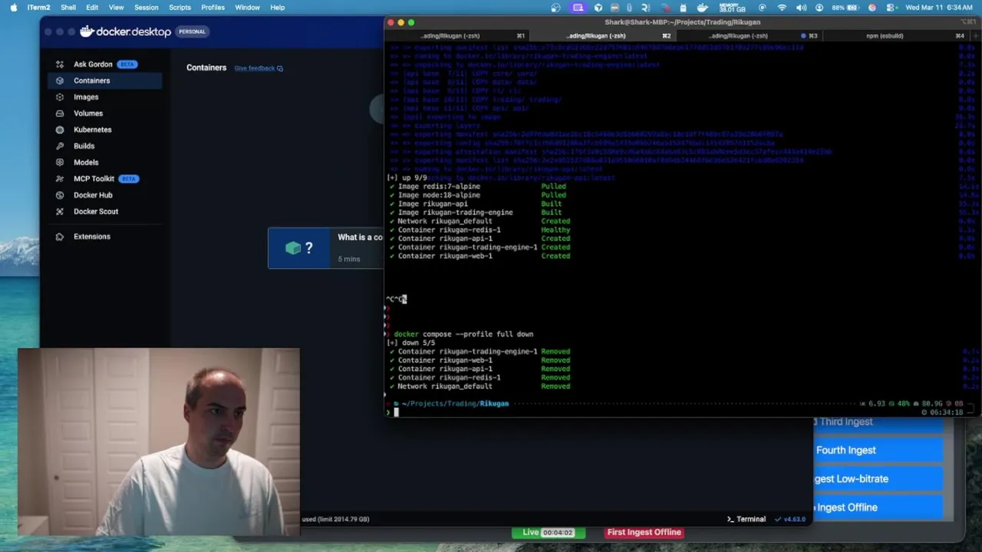
Task: Open Kubernetes in Docker Desktop sidebar
Action: pos(103,130)
